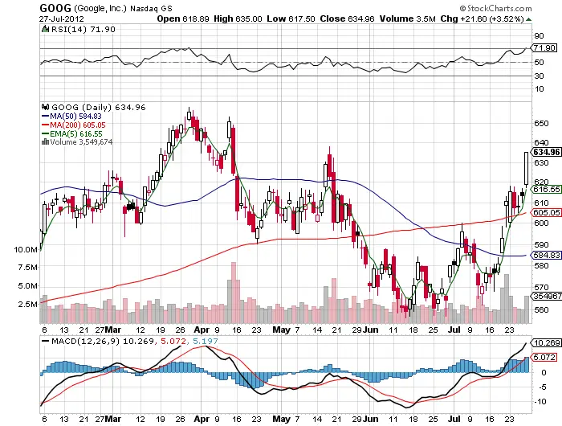
Task: Click the 'Close 634.96' header value
Action: (x=347, y=18)
